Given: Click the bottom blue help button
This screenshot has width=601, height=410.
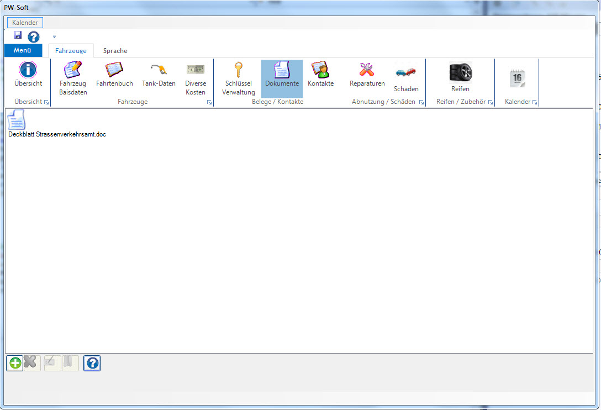Looking at the screenshot, I should 92,363.
